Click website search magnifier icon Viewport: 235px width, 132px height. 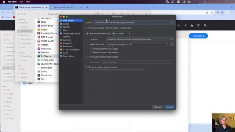[x=185, y=25]
